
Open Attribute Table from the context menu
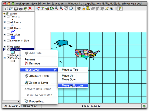point(39,76)
